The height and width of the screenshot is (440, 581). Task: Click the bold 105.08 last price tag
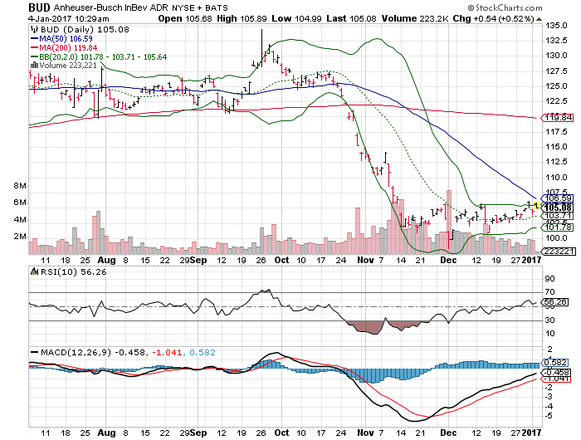559,208
